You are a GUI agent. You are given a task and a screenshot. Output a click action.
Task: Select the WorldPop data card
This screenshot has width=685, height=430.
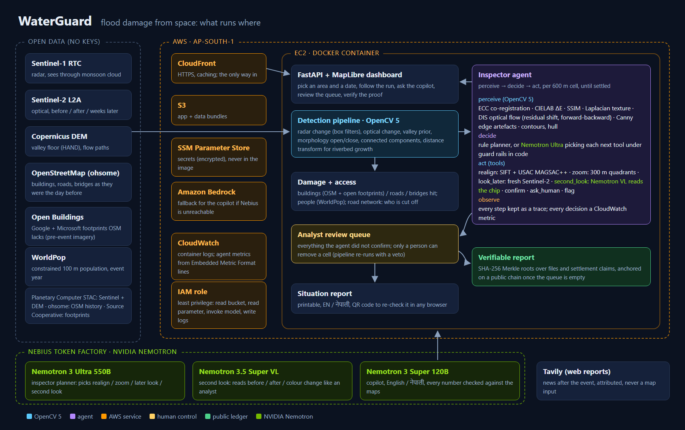pyautogui.click(x=78, y=267)
